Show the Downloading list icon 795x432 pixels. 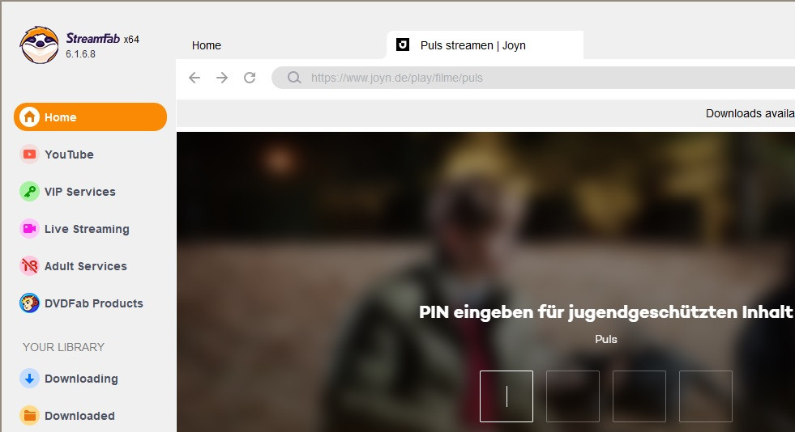point(30,379)
